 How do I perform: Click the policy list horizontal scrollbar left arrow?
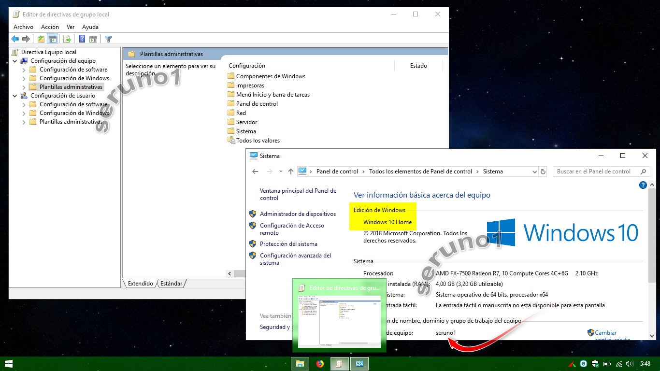click(230, 274)
